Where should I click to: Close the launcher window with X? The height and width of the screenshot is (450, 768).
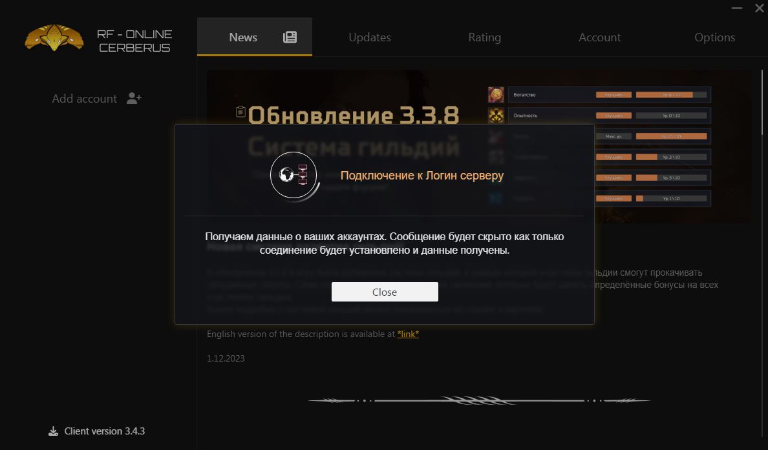pyautogui.click(x=759, y=8)
